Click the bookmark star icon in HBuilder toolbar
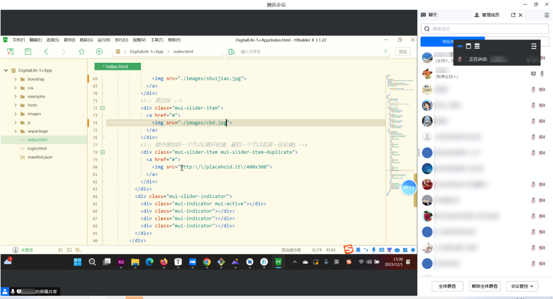This screenshot has width=553, height=299. 82,52
